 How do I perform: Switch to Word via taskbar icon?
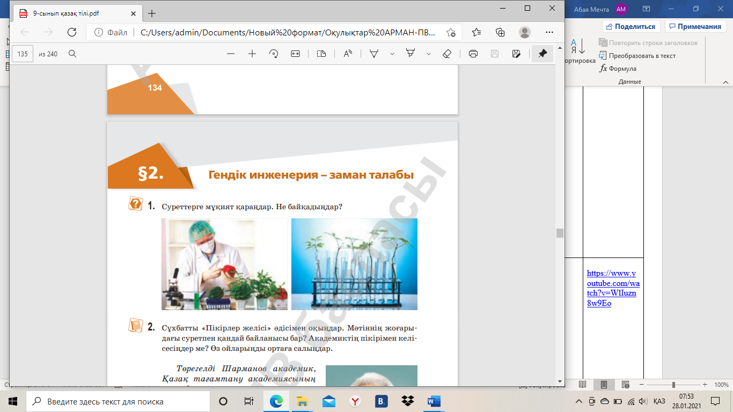pyautogui.click(x=434, y=401)
